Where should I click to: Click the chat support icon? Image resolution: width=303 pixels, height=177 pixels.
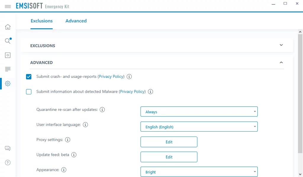[x=8, y=148]
